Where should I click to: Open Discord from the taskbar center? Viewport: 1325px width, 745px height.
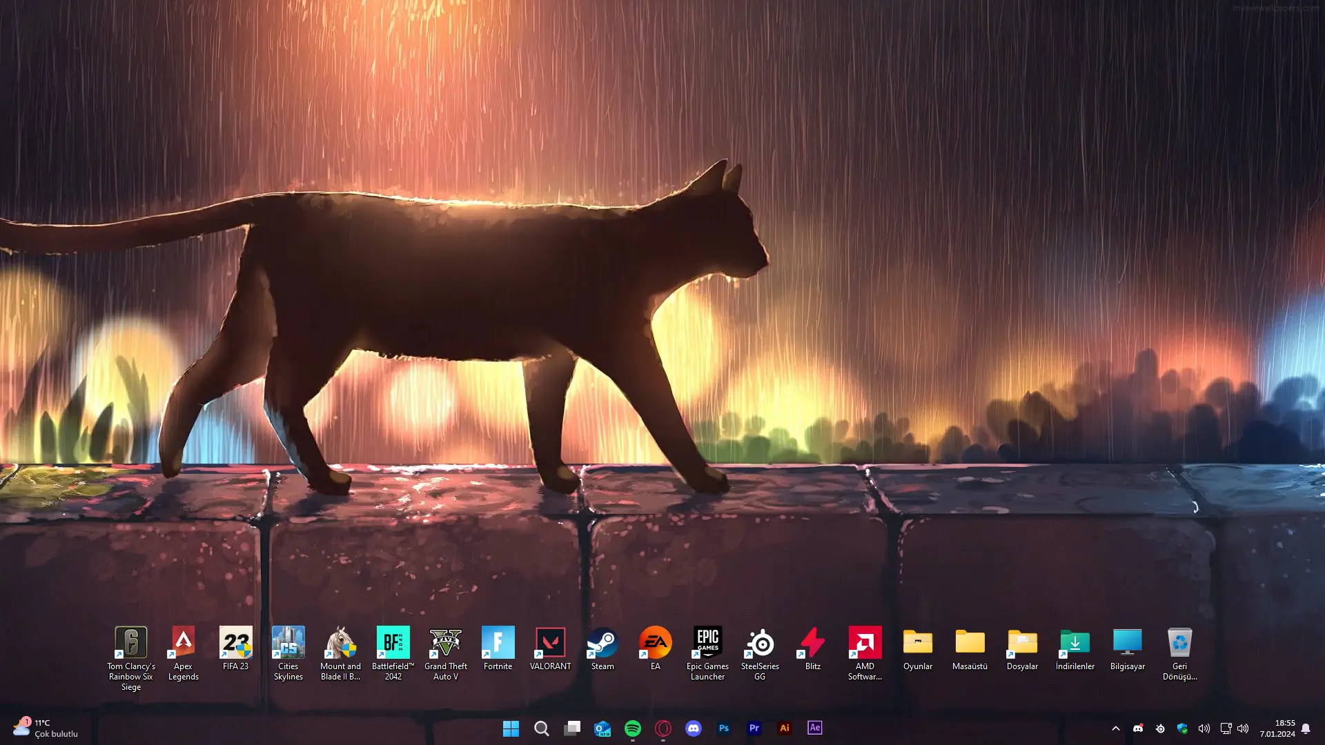tap(694, 728)
